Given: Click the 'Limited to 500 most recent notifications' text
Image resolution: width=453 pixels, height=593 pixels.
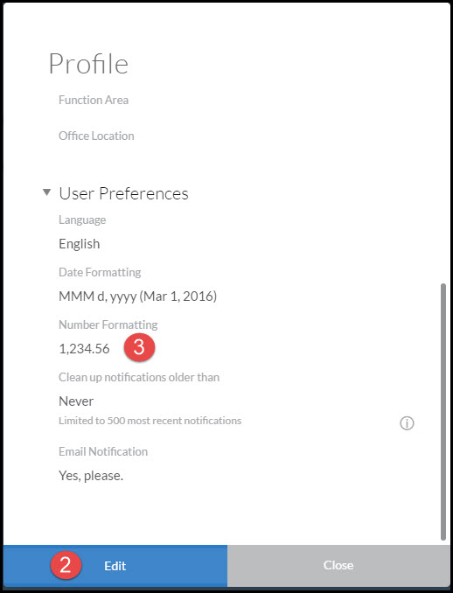Looking at the screenshot, I should pos(150,421).
